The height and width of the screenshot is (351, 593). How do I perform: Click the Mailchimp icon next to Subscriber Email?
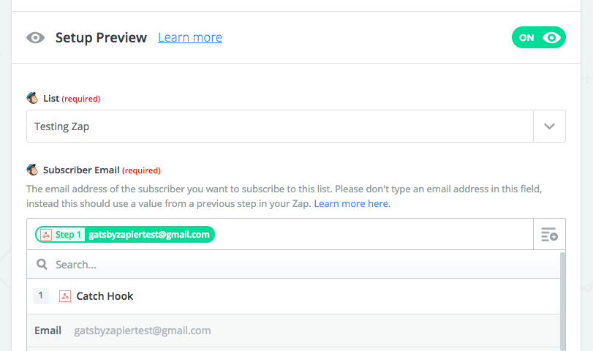pos(32,170)
